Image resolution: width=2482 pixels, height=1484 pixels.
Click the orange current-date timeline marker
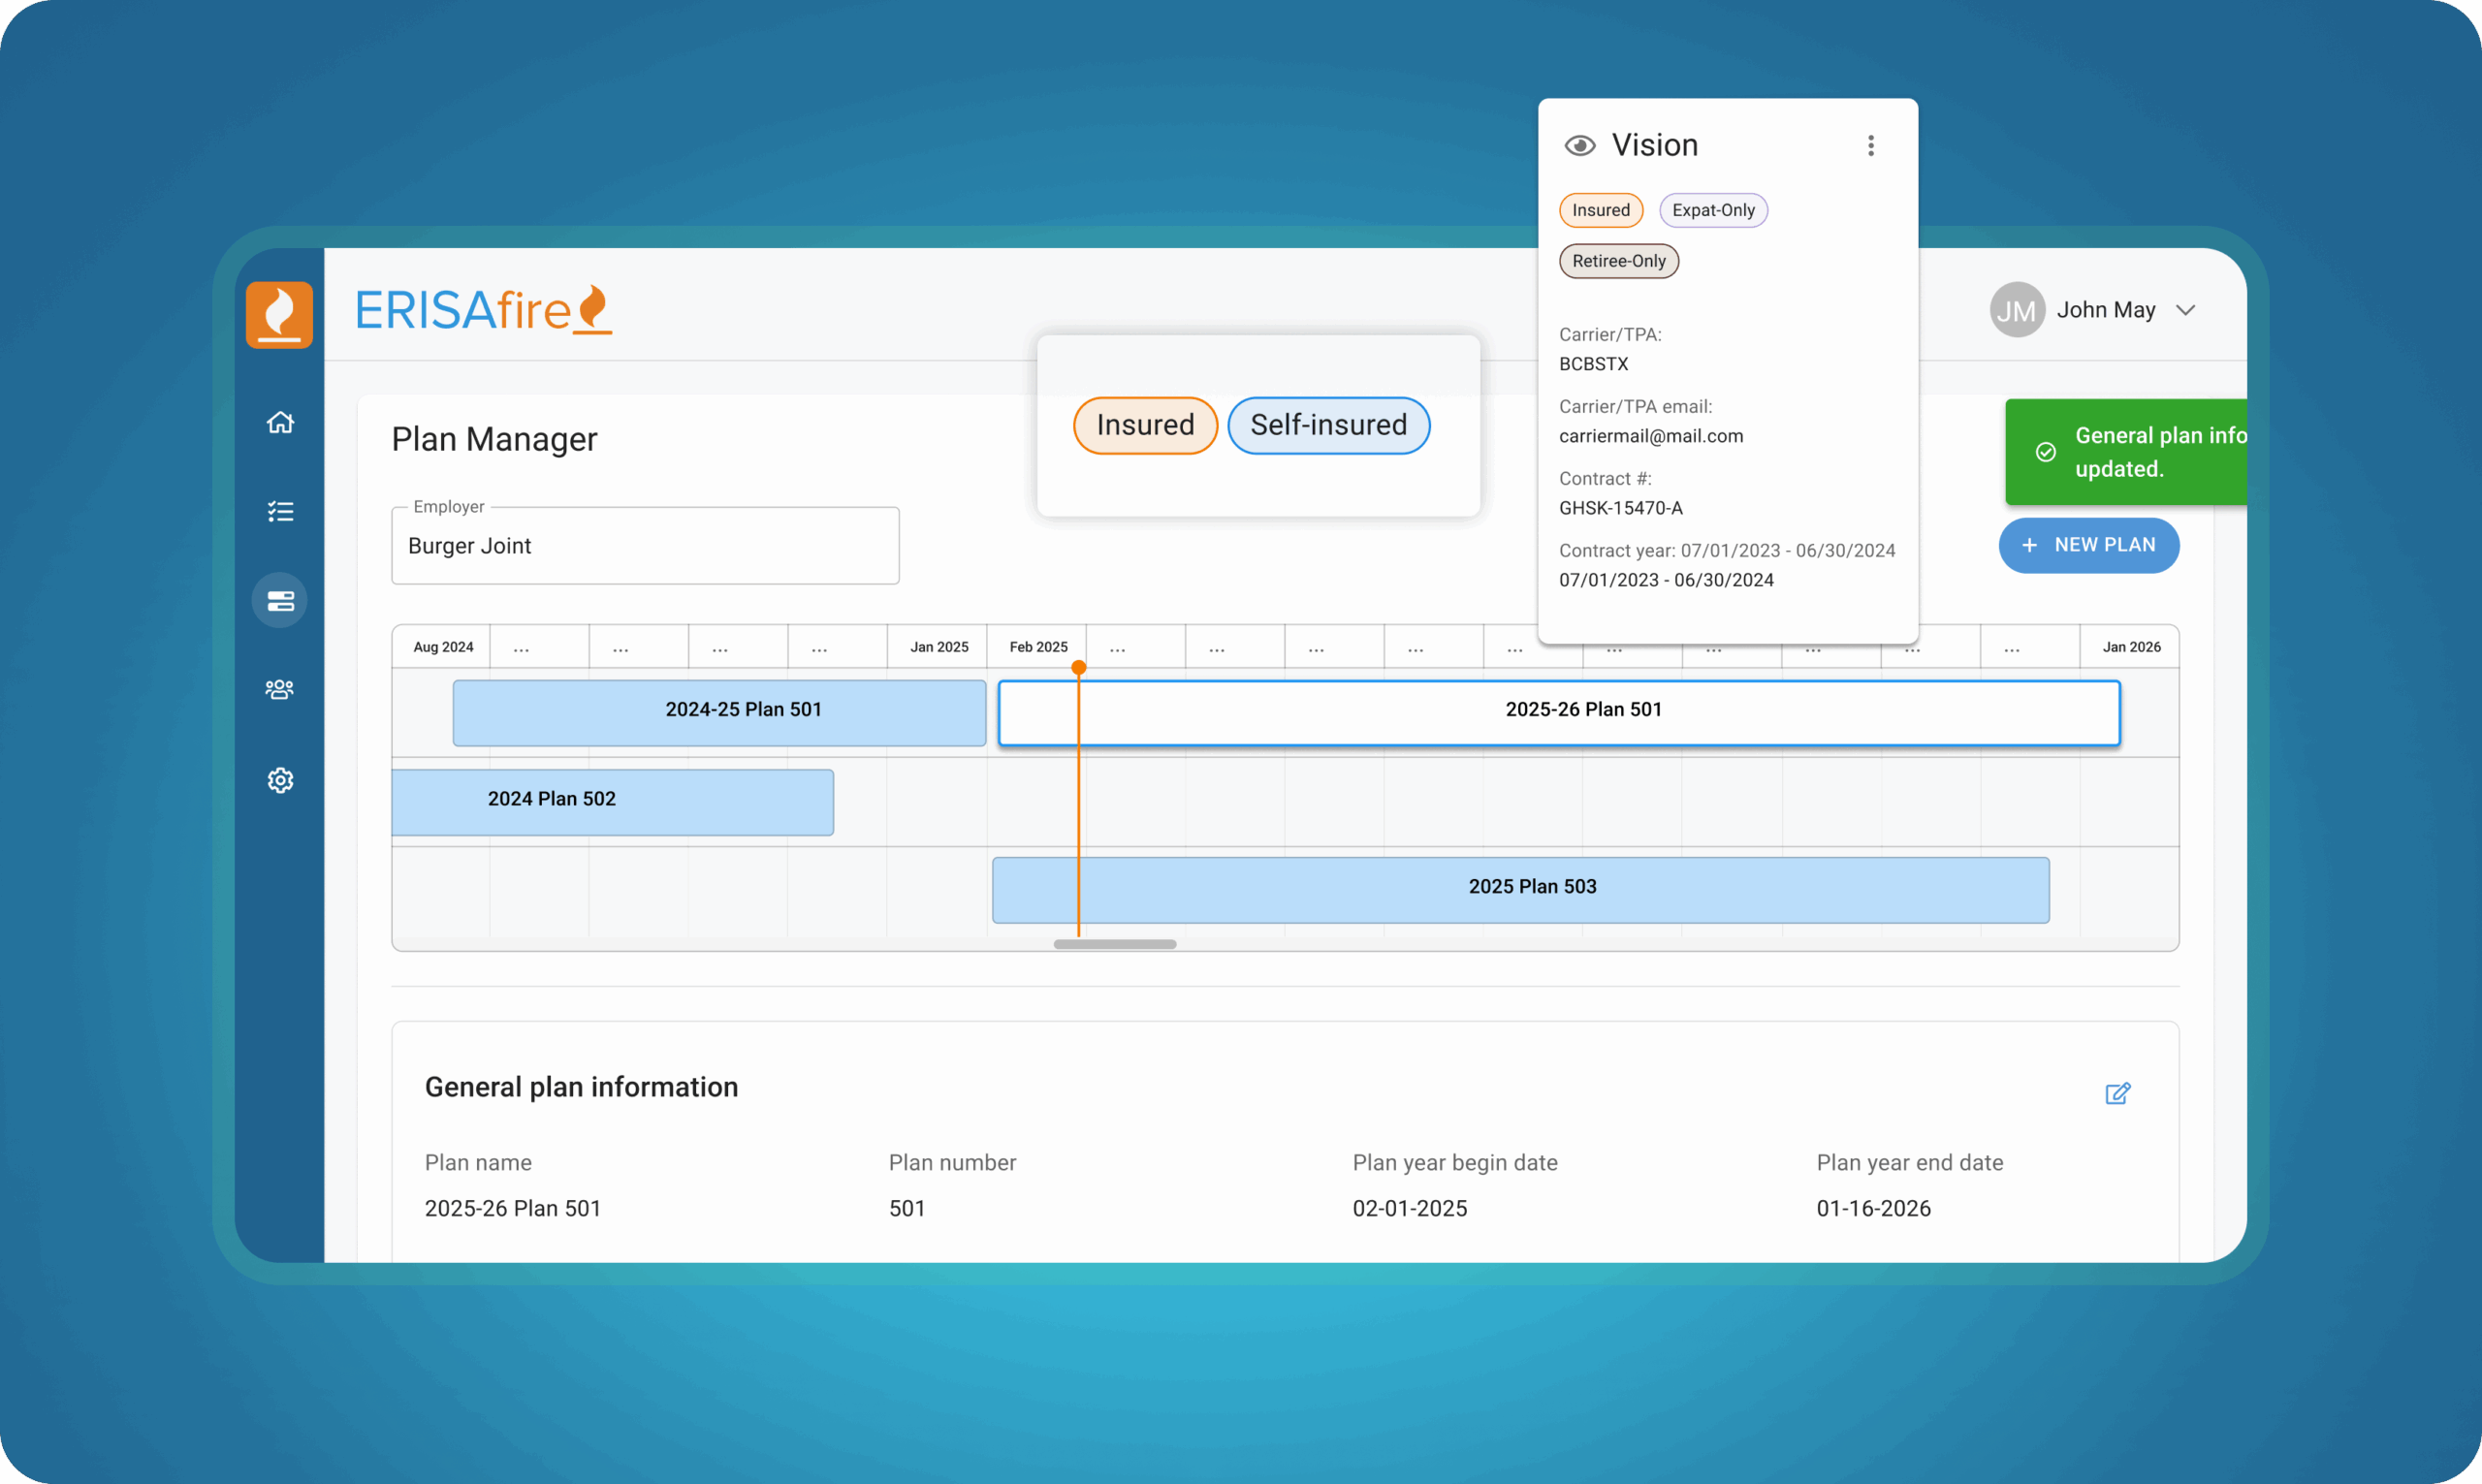[1078, 667]
